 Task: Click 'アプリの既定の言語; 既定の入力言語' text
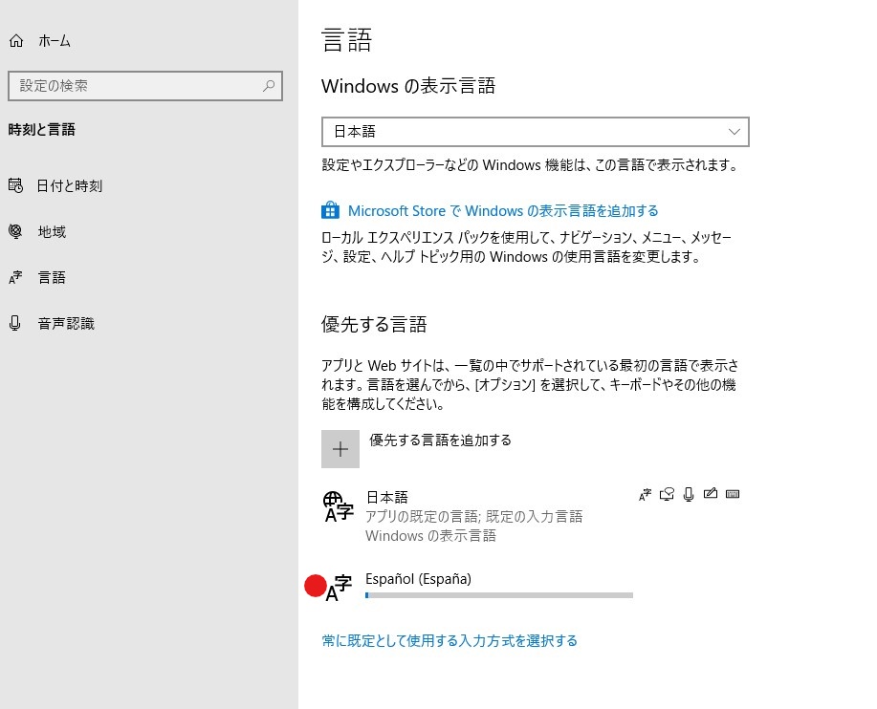click(x=473, y=516)
